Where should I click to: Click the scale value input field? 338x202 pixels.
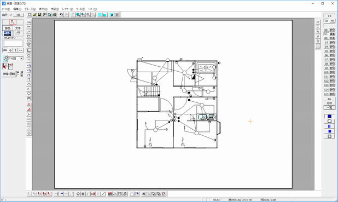(19, 15)
